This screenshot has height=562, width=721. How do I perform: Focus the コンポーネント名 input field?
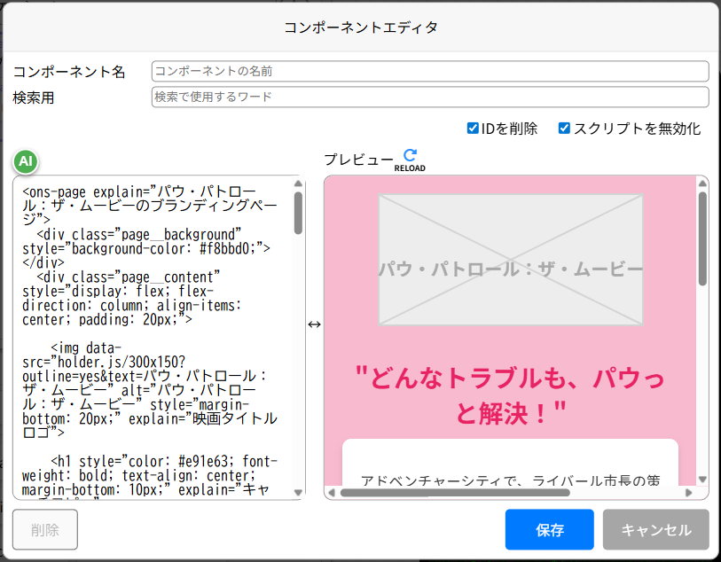tap(428, 71)
